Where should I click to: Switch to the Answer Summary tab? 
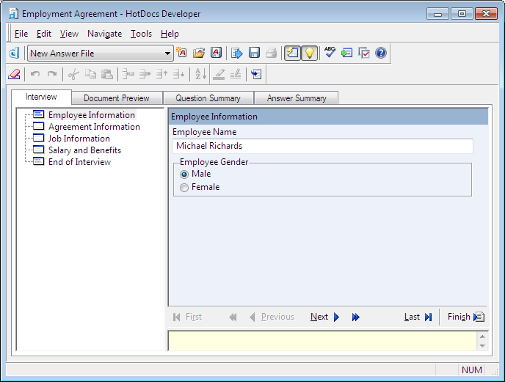[x=297, y=98]
